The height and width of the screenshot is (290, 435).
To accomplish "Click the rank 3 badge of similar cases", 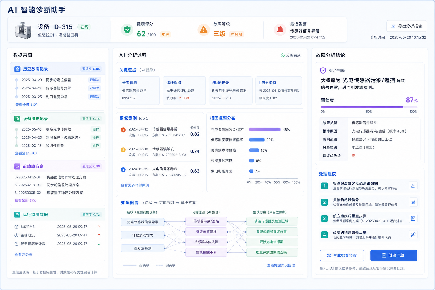I will tap(123, 170).
